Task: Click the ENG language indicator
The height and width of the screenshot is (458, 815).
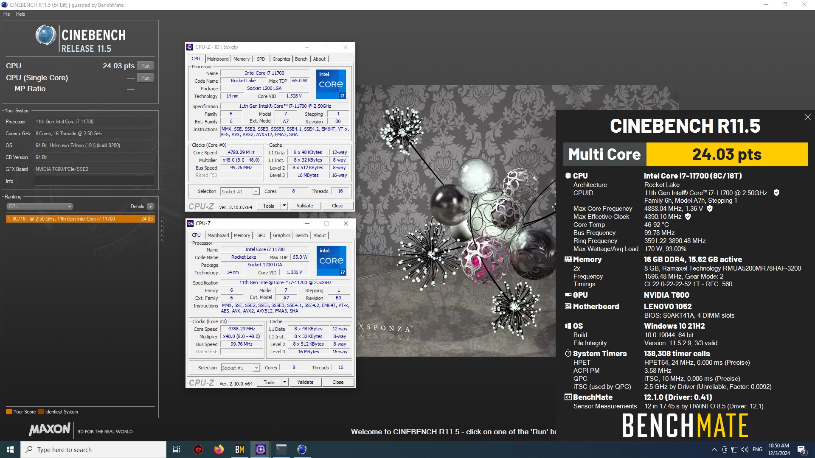Action: [x=758, y=450]
